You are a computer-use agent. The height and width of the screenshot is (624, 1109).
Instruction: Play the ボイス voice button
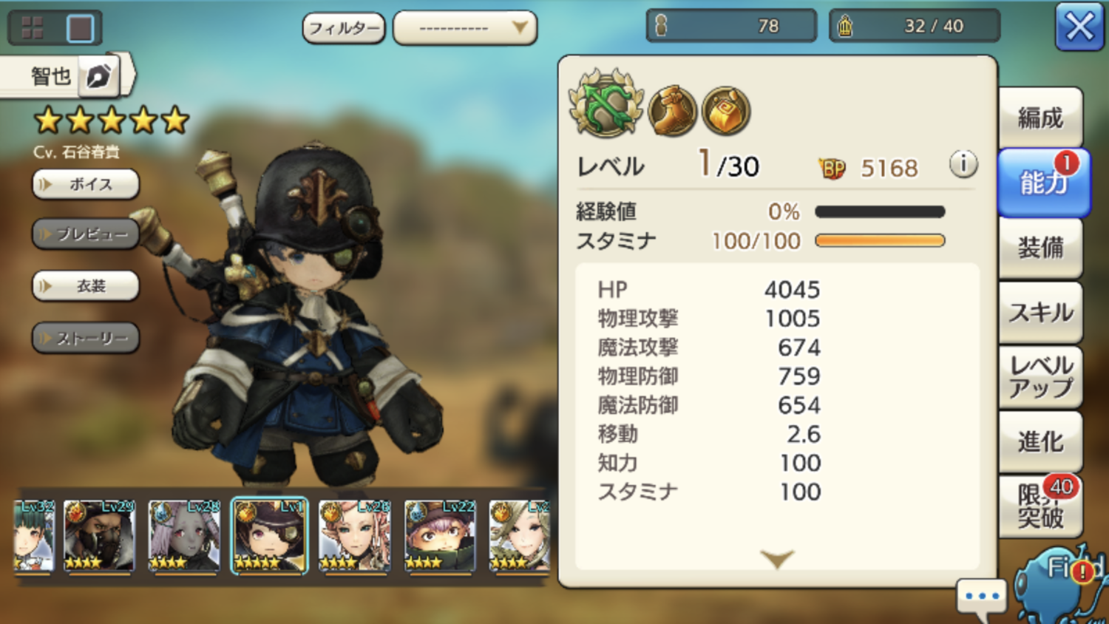[x=86, y=184]
